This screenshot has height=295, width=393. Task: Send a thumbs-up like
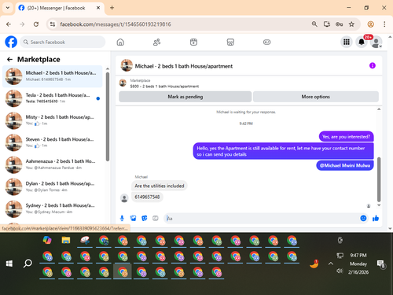click(376, 218)
